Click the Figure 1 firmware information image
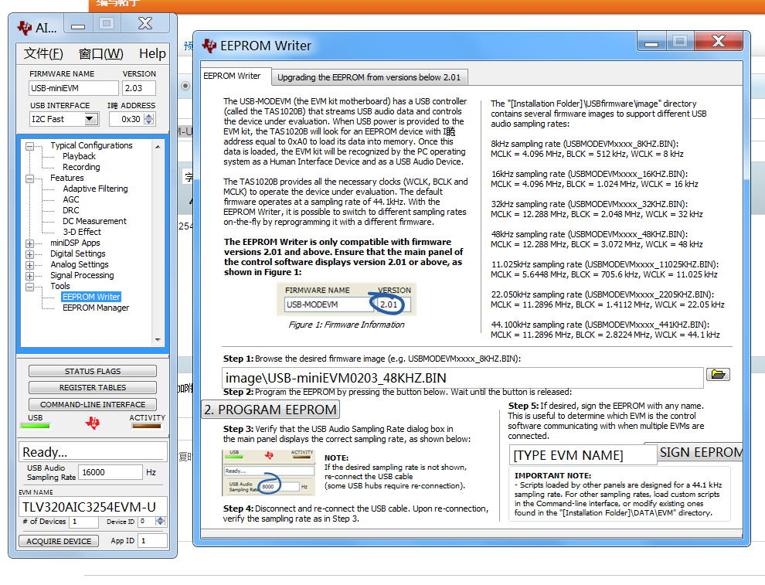765x585 pixels. [x=346, y=299]
